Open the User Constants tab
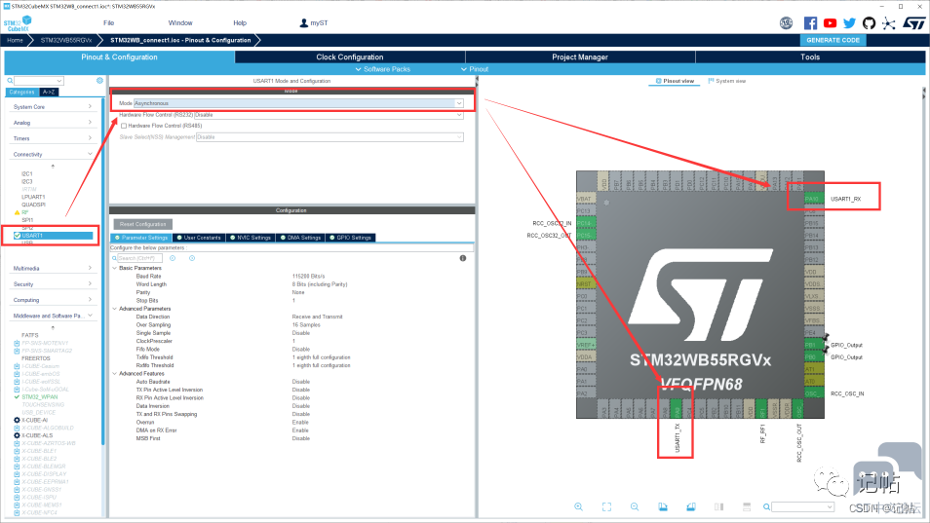Image resolution: width=930 pixels, height=523 pixels. click(x=199, y=238)
